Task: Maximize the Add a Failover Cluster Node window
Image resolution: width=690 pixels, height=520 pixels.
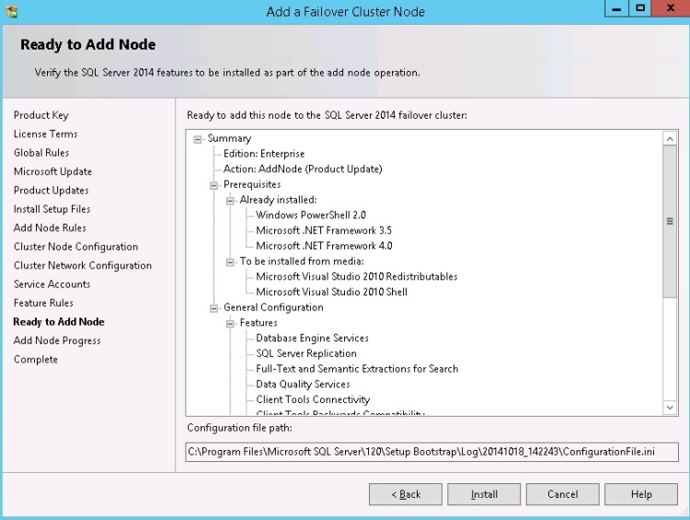Action: click(640, 8)
